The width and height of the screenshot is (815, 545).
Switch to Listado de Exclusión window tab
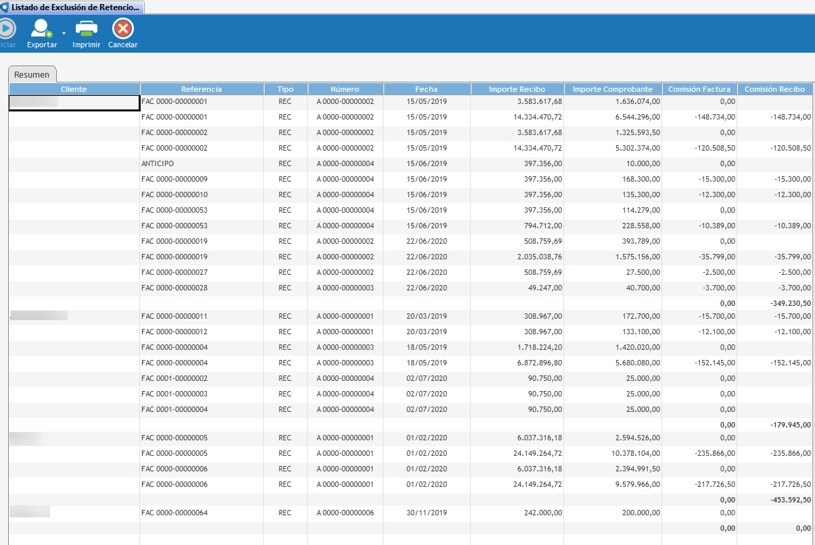click(73, 7)
